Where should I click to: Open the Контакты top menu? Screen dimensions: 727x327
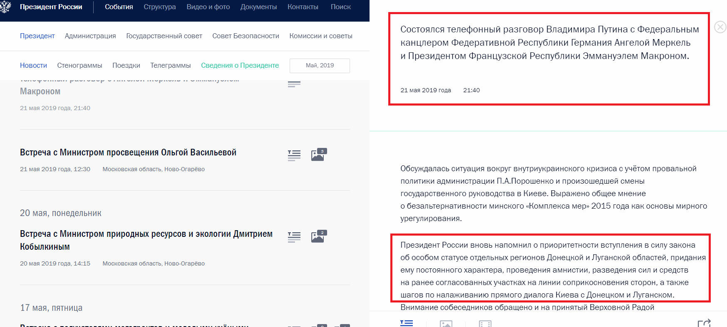click(303, 7)
